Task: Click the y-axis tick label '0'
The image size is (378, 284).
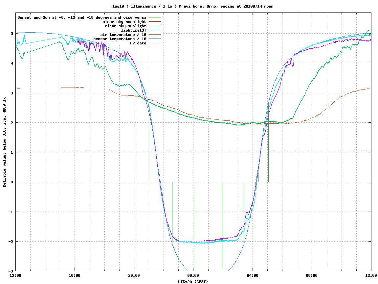Action: [x=12, y=182]
